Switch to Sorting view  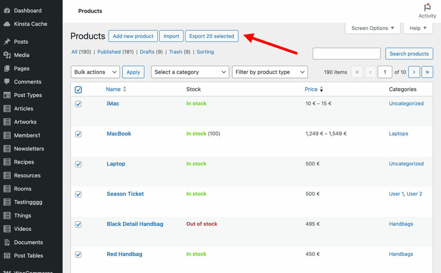pyautogui.click(x=205, y=52)
